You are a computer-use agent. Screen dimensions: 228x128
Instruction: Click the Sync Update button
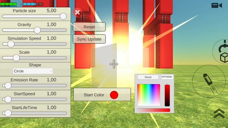tap(89, 39)
